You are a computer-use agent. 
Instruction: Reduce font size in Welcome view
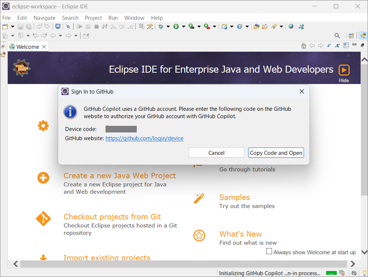coord(329,45)
